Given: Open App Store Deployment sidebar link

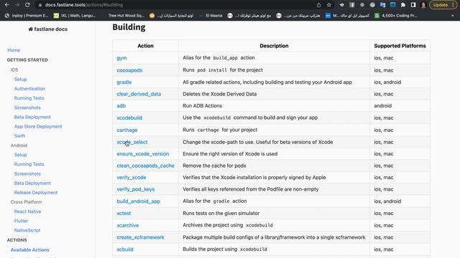Looking at the screenshot, I should [x=38, y=126].
